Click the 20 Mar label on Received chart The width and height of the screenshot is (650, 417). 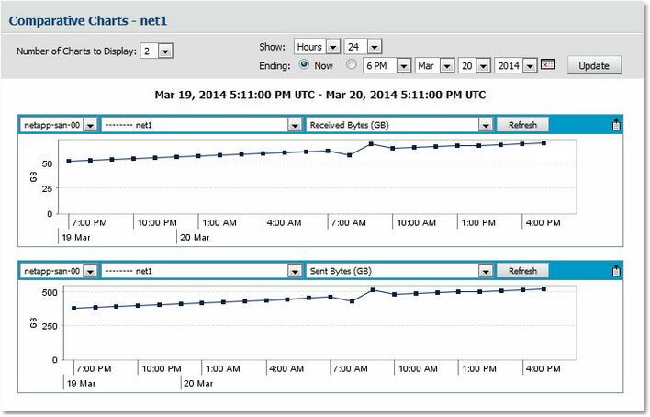click(x=195, y=237)
